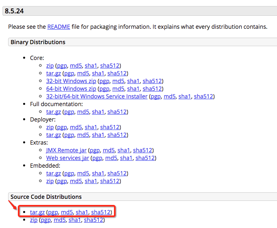View sha512 checksum for 64-bit Windows zip
277x228 pixels.
pyautogui.click(x=152, y=89)
